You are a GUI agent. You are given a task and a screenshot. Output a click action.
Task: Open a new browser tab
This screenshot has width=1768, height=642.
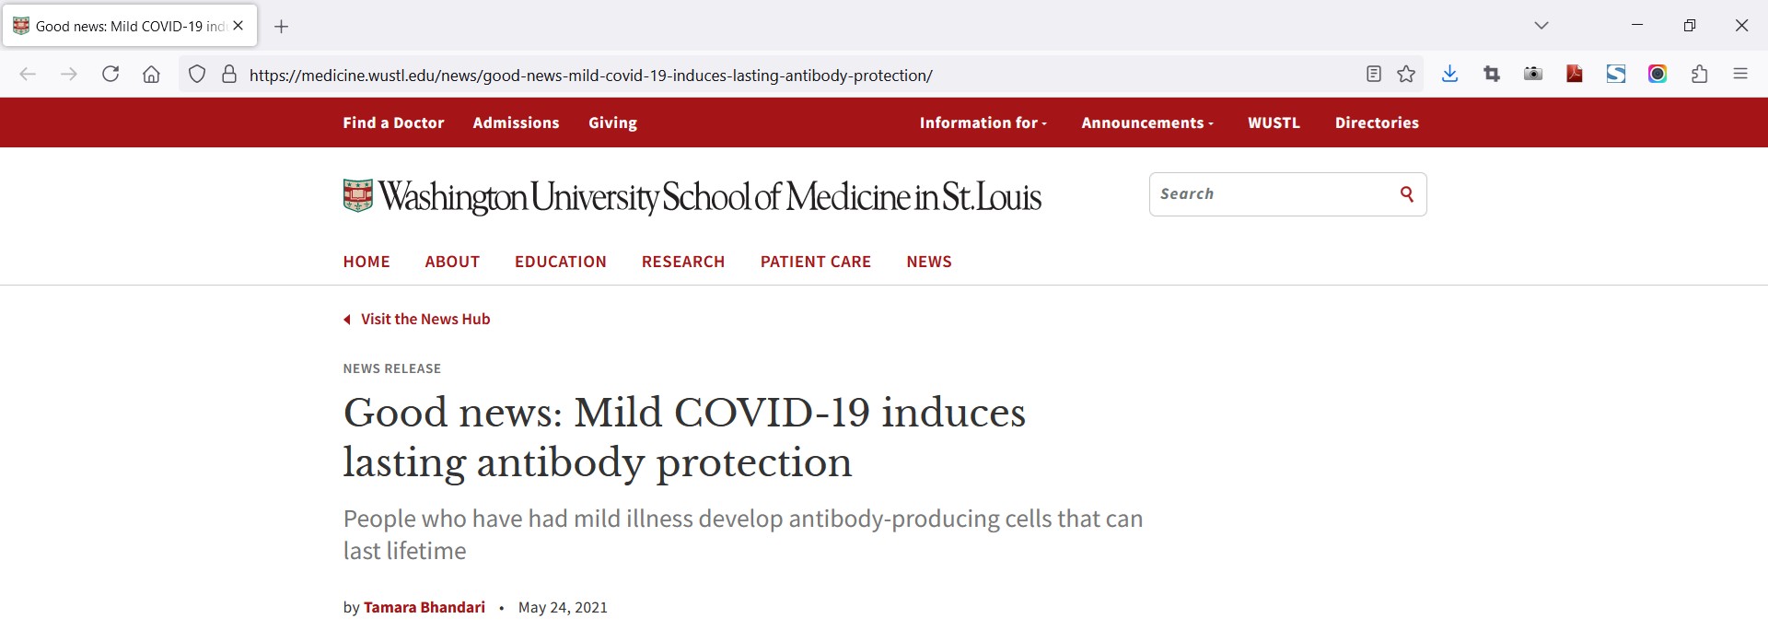(x=282, y=27)
